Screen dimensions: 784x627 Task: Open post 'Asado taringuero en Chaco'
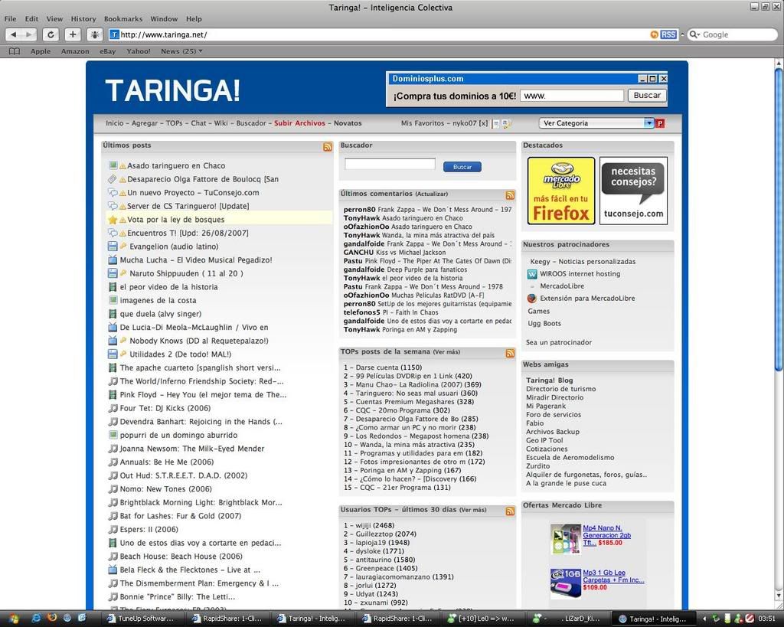point(176,165)
